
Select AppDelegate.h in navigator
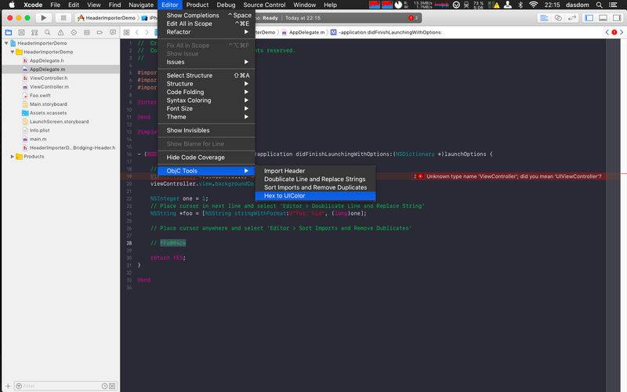47,61
